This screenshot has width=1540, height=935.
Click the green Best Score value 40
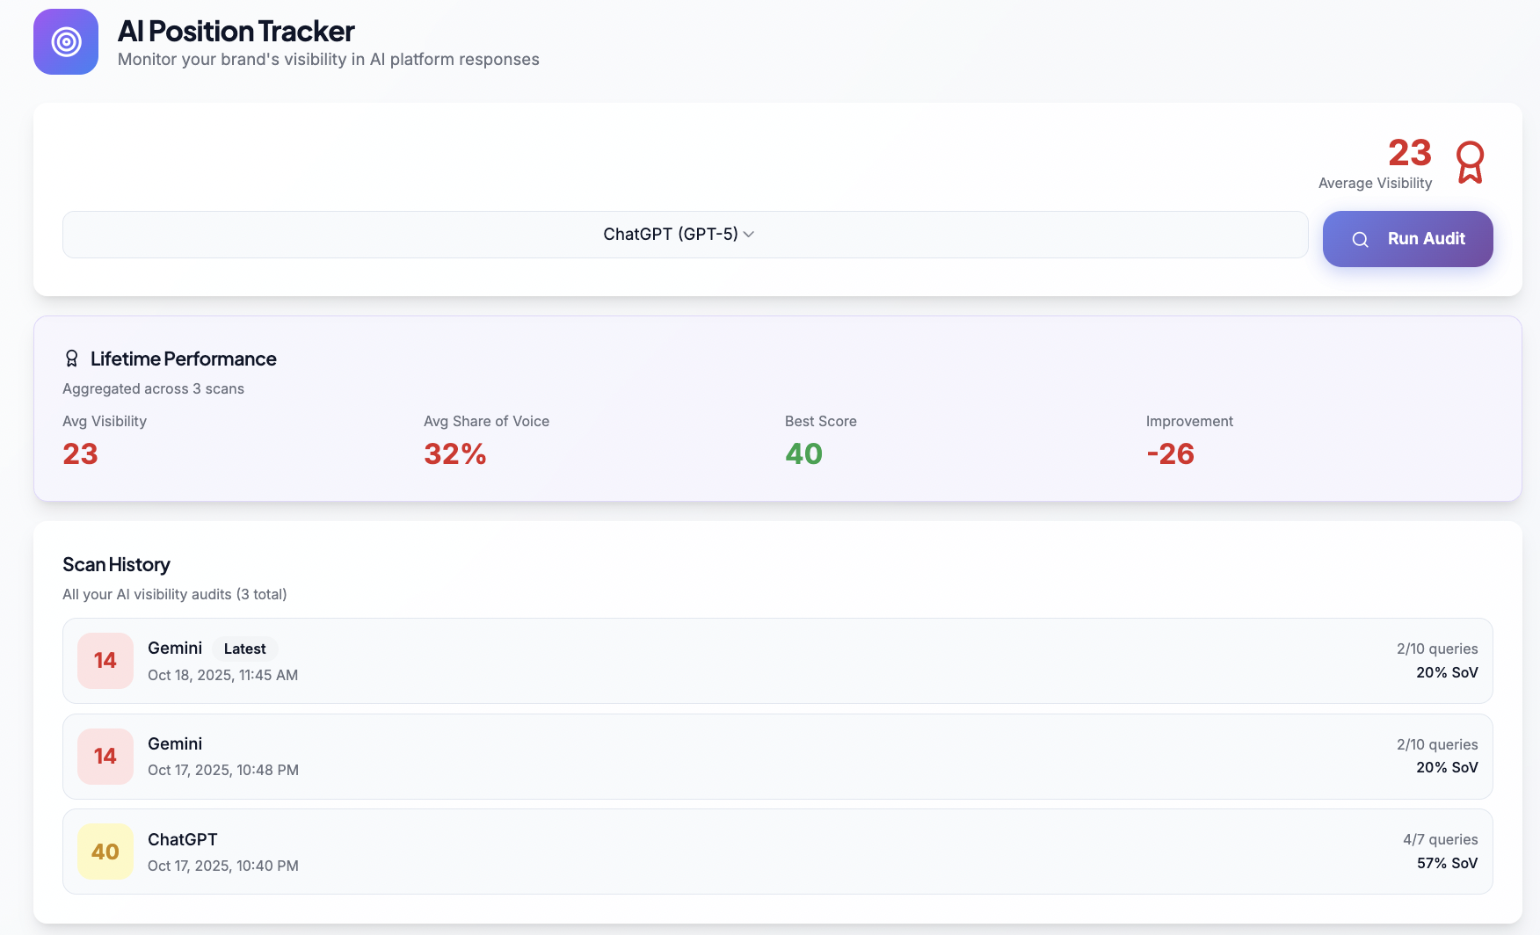coord(803,453)
